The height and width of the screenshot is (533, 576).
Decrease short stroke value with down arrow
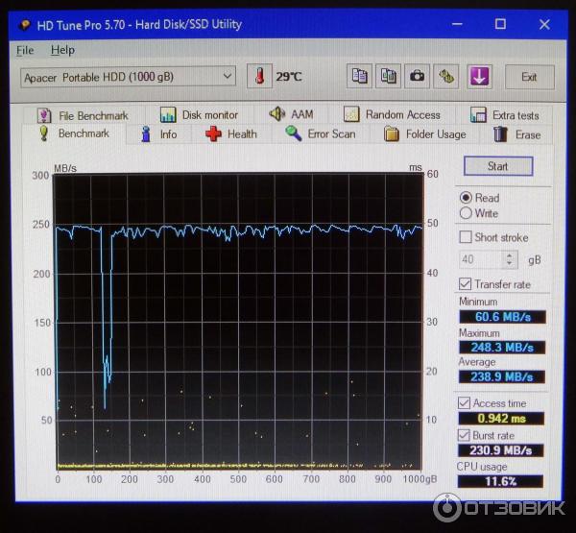(x=510, y=264)
